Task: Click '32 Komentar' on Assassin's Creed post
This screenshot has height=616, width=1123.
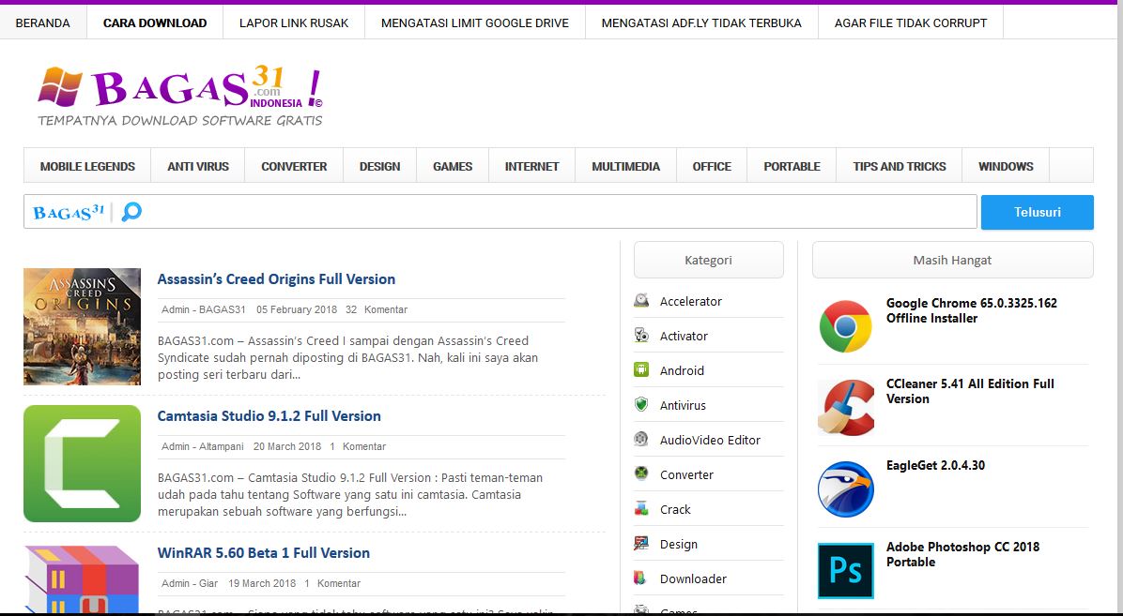Action: coord(376,309)
